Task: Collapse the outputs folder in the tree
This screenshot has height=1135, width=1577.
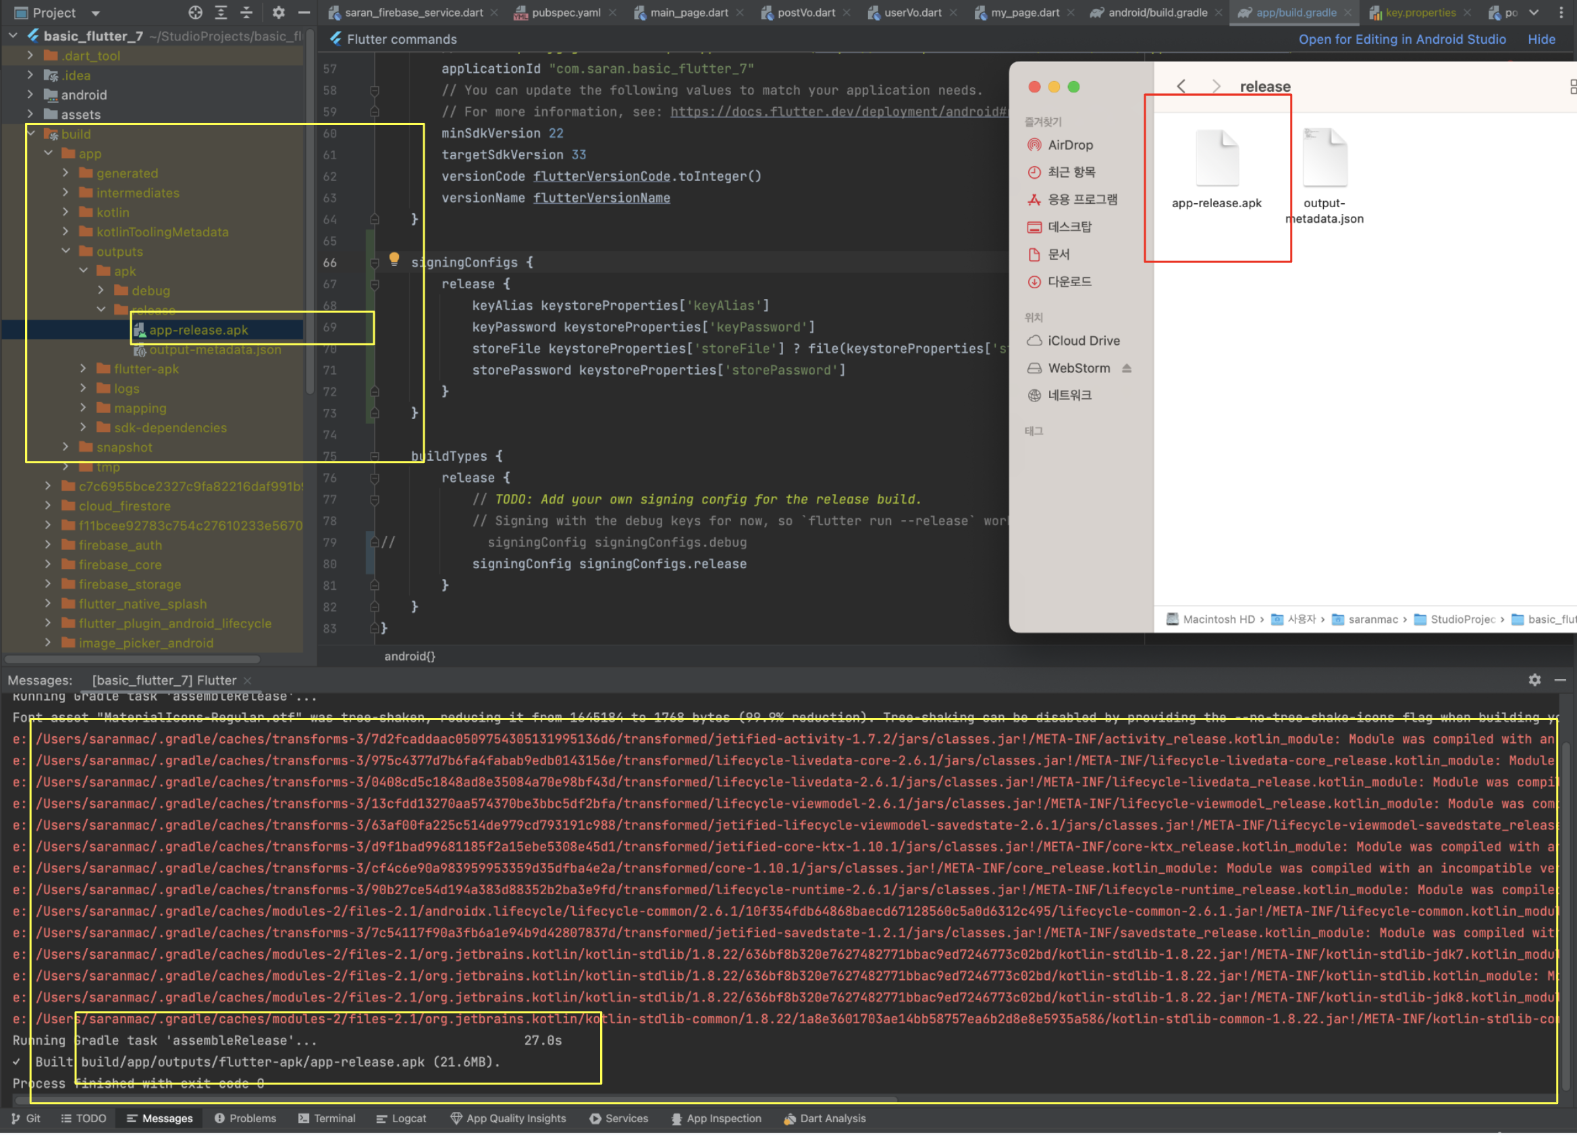Action: point(66,251)
